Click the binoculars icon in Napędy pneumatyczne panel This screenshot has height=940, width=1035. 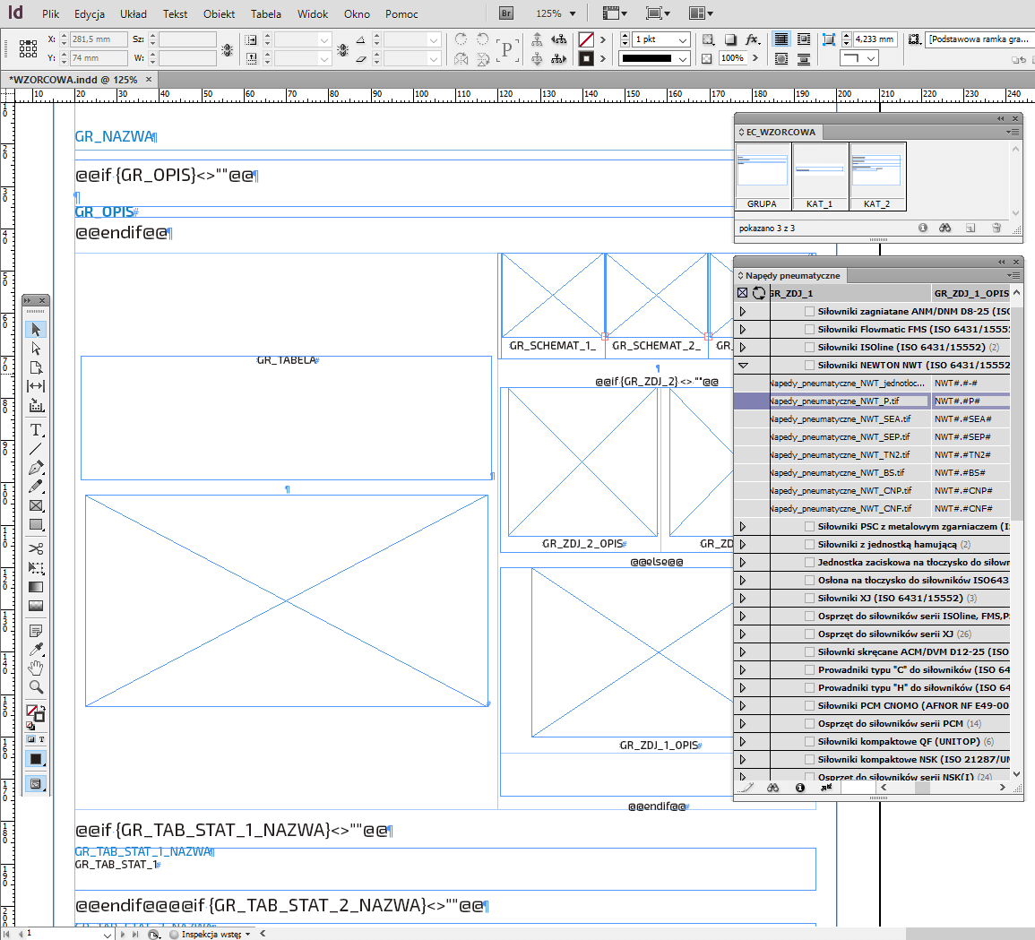point(773,788)
